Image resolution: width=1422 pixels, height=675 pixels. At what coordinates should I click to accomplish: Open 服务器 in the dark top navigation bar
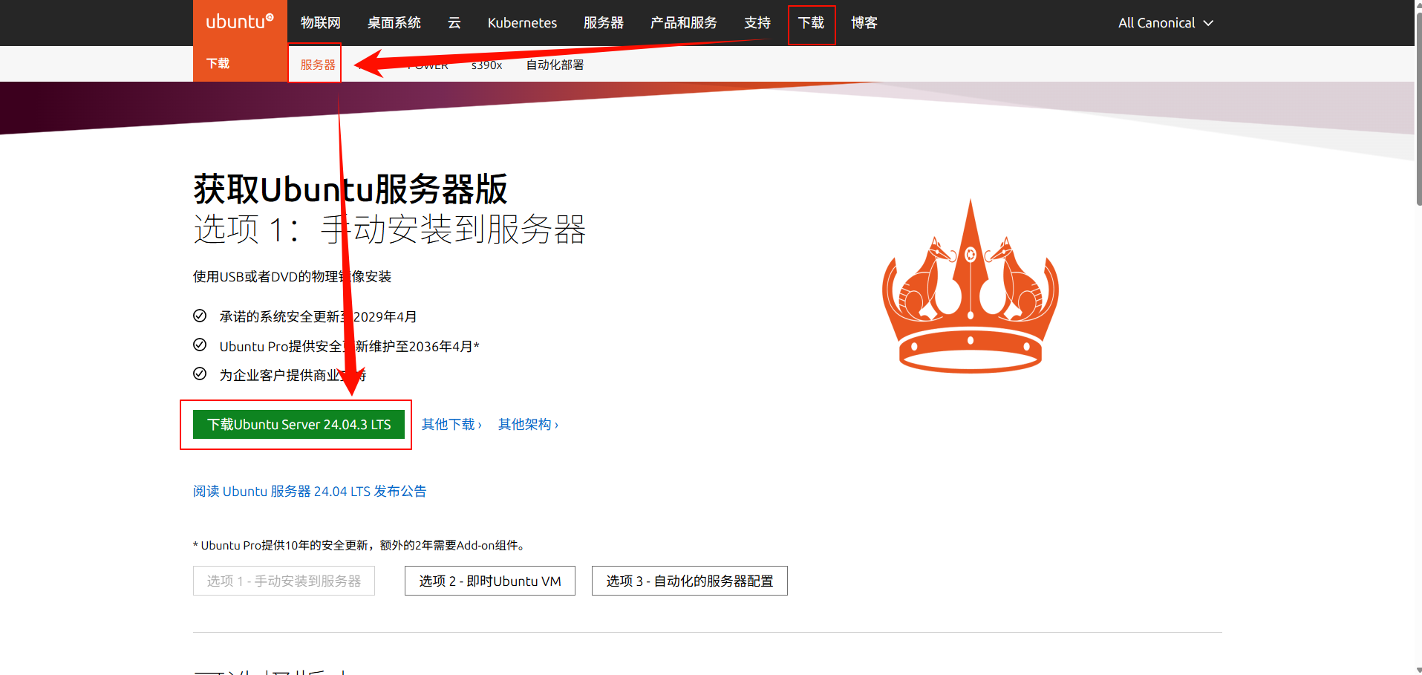point(604,23)
